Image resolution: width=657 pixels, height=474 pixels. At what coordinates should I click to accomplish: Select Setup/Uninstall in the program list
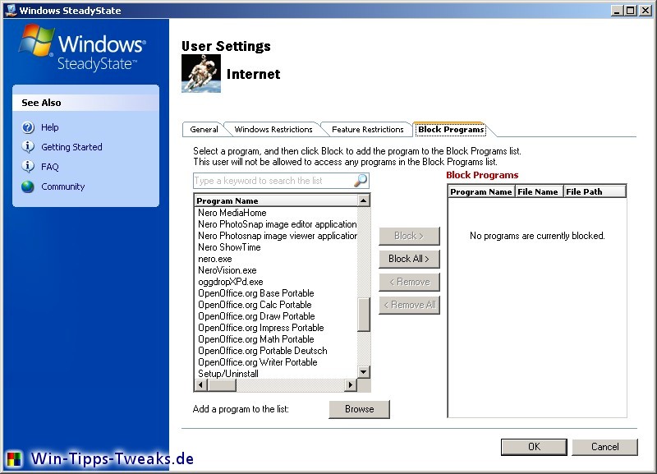[228, 374]
